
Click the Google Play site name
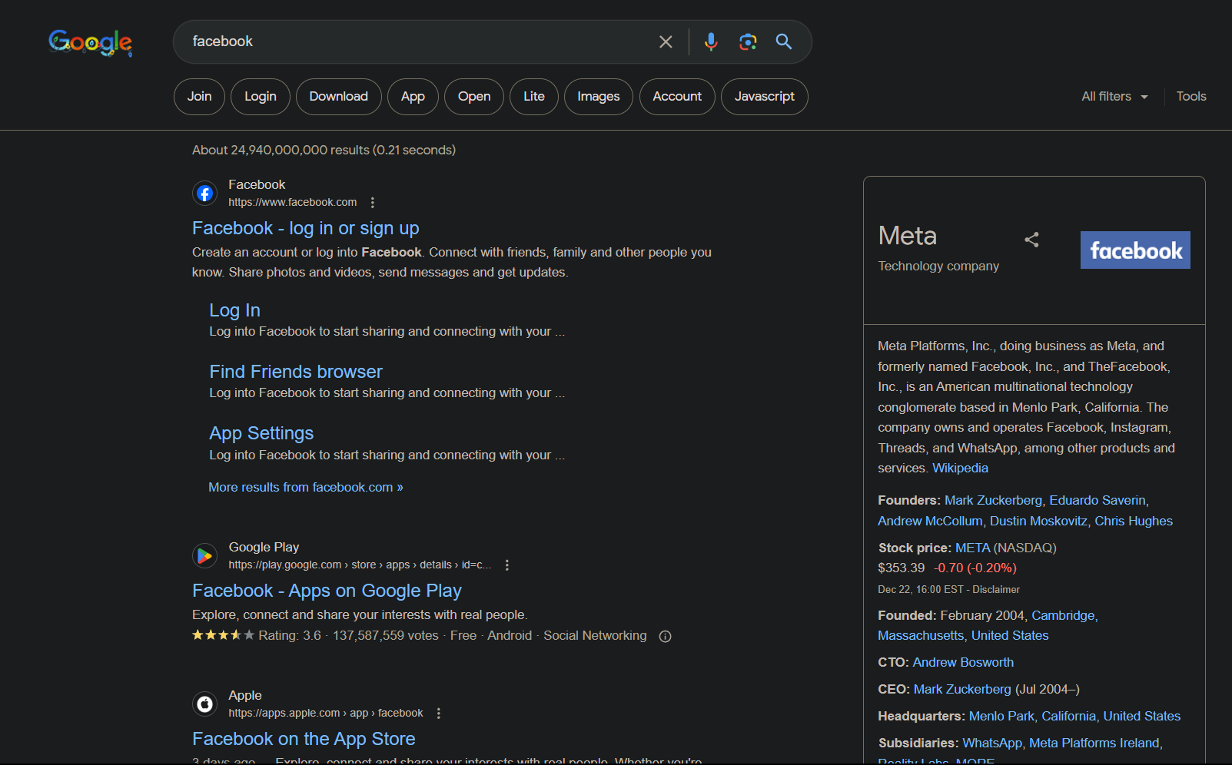tap(264, 547)
